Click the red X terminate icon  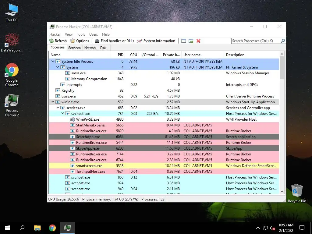[198, 41]
